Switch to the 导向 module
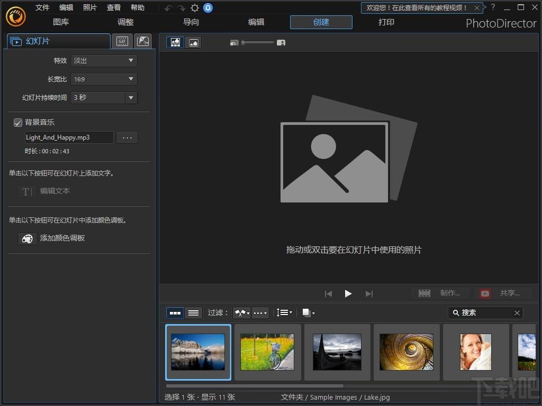The width and height of the screenshot is (542, 406). (x=191, y=22)
